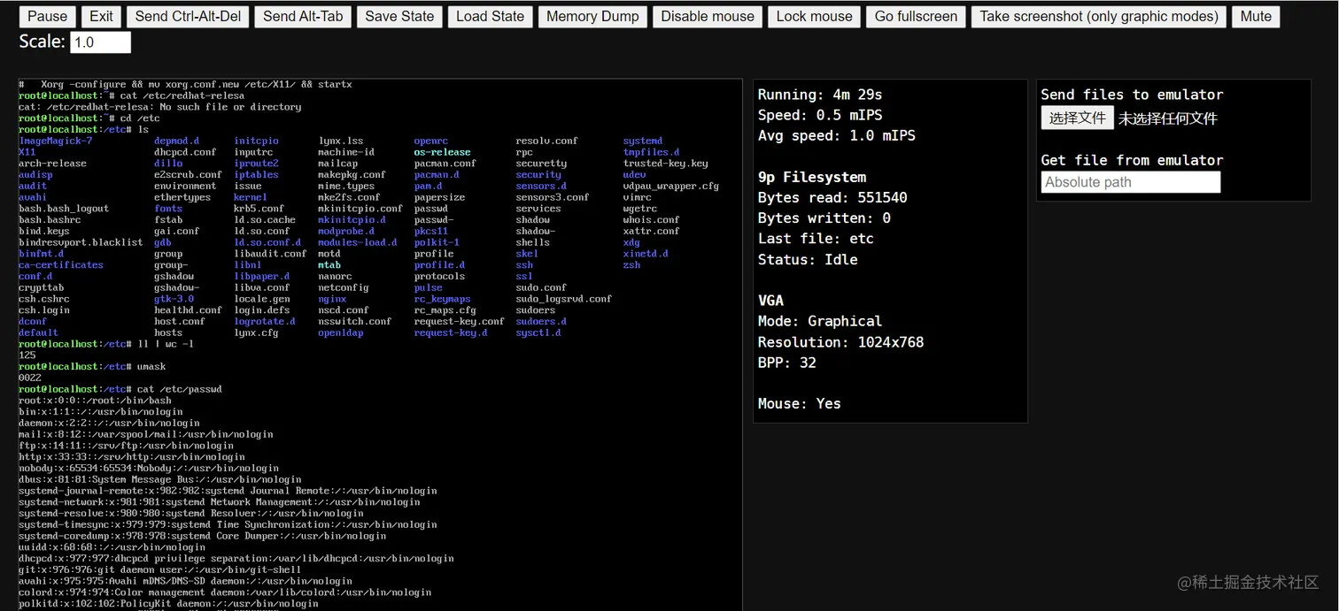Send Ctrl-Alt-Del to the emulator
Image resolution: width=1339 pixels, height=611 pixels.
[188, 16]
